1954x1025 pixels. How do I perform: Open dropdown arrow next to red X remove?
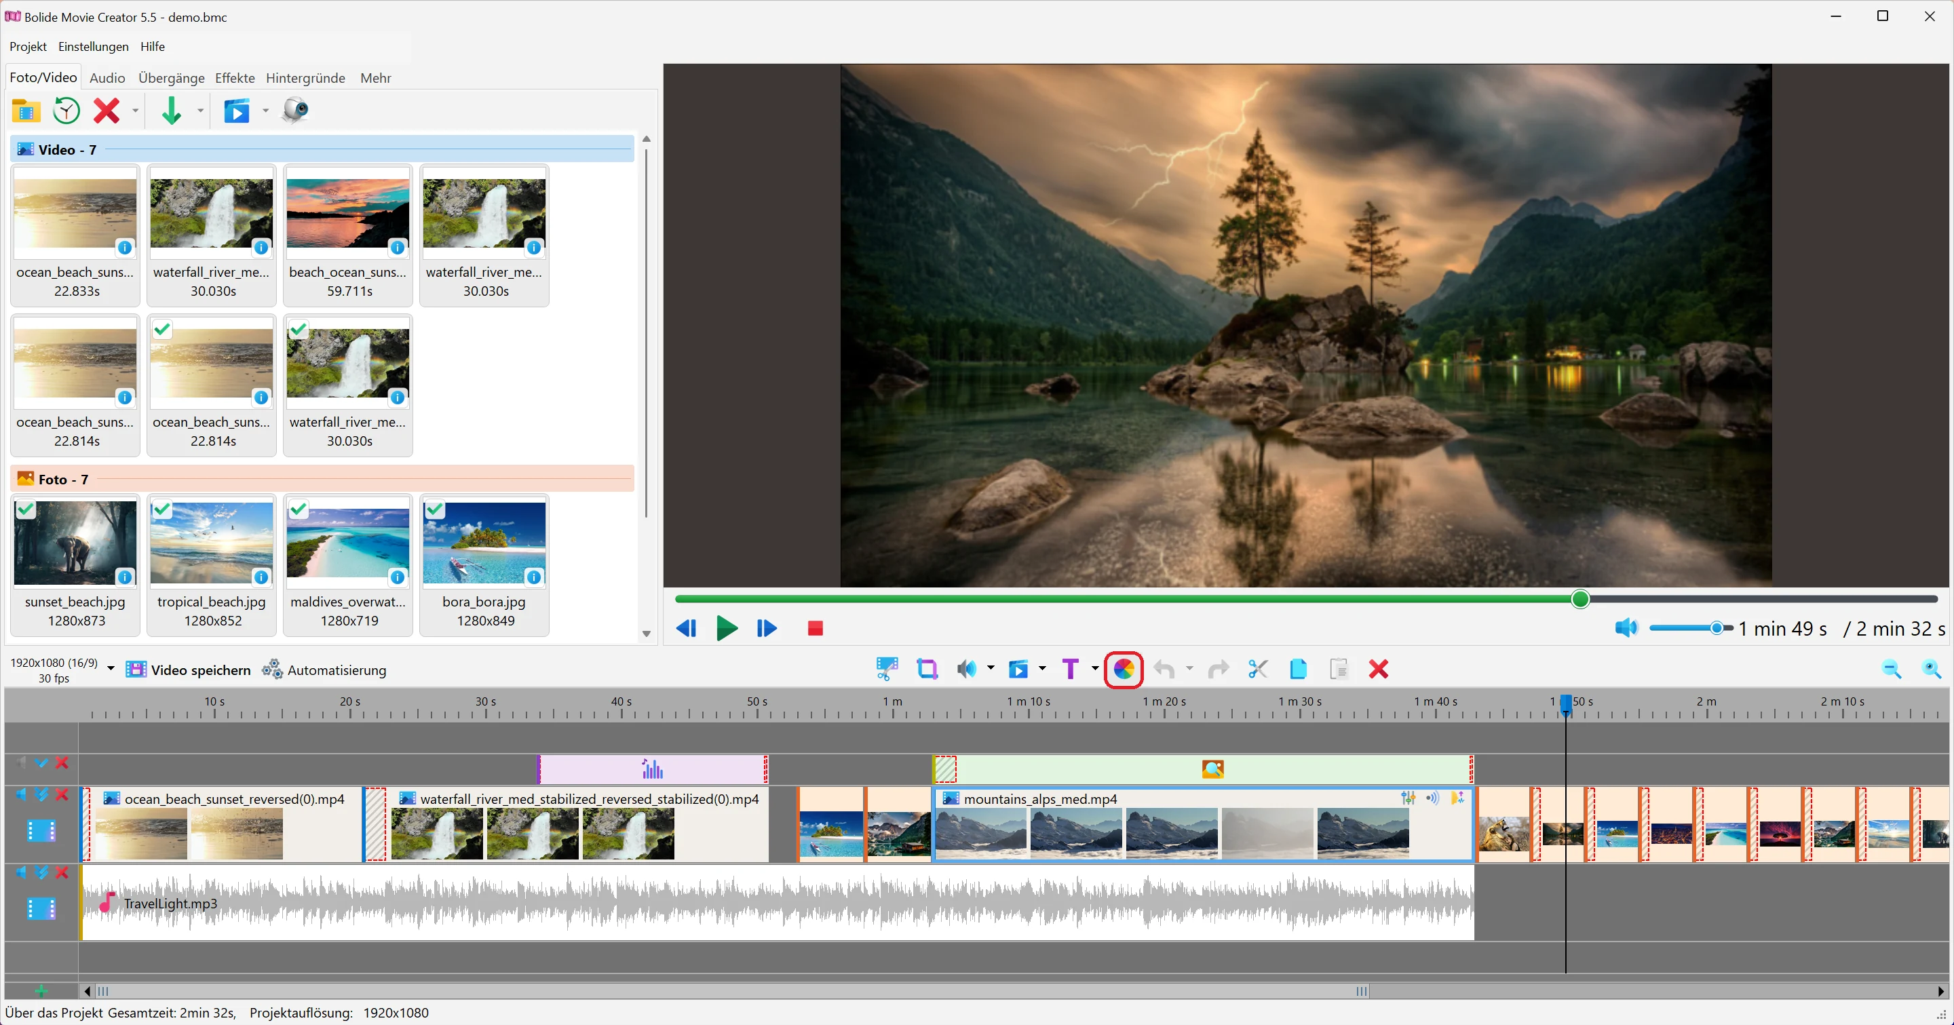click(x=136, y=111)
